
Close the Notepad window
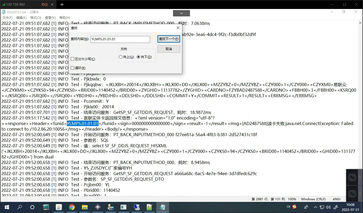[356, 12]
